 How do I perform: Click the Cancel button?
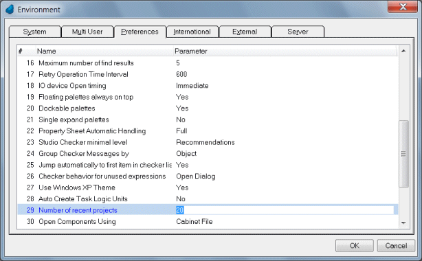[x=396, y=246]
